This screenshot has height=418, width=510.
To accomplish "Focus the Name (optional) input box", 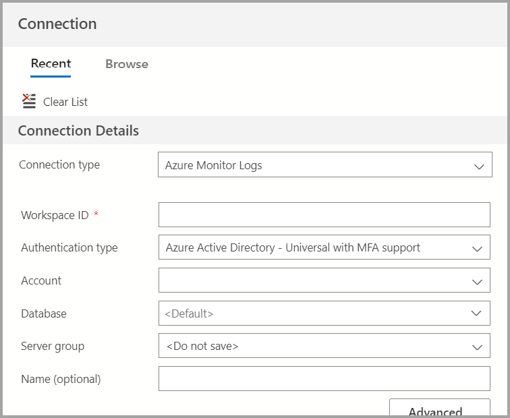I will tap(324, 379).
